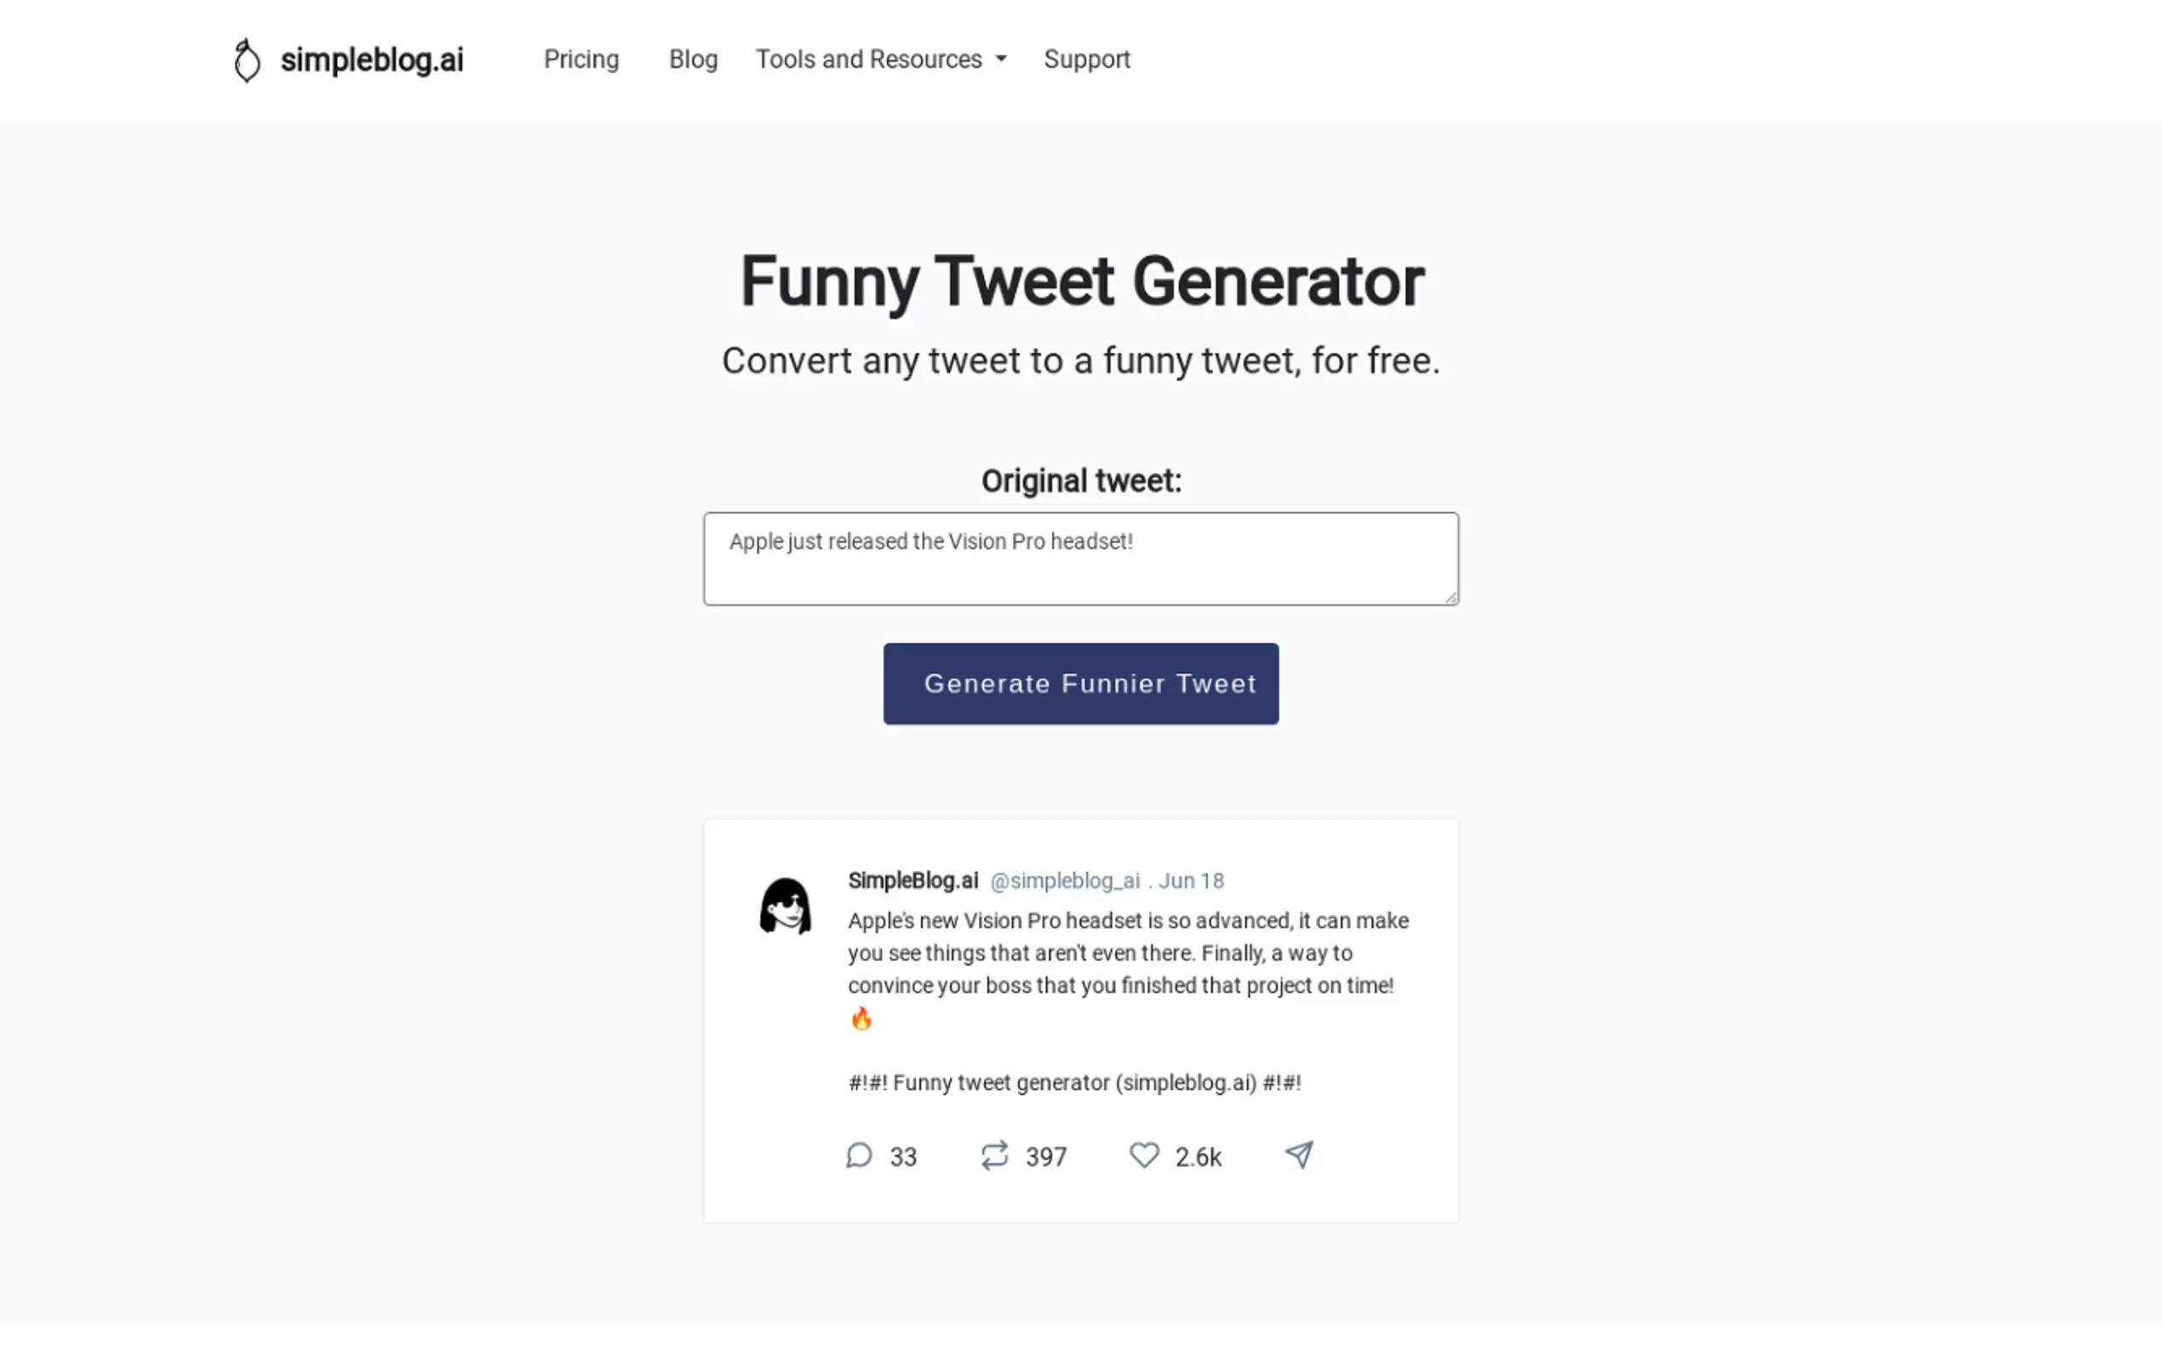
Task: Click the fire emoji in the tweet text
Action: tap(861, 1018)
